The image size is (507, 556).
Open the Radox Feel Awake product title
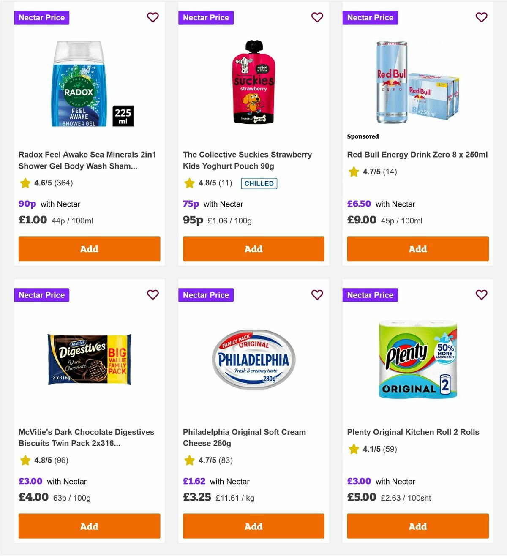(87, 160)
